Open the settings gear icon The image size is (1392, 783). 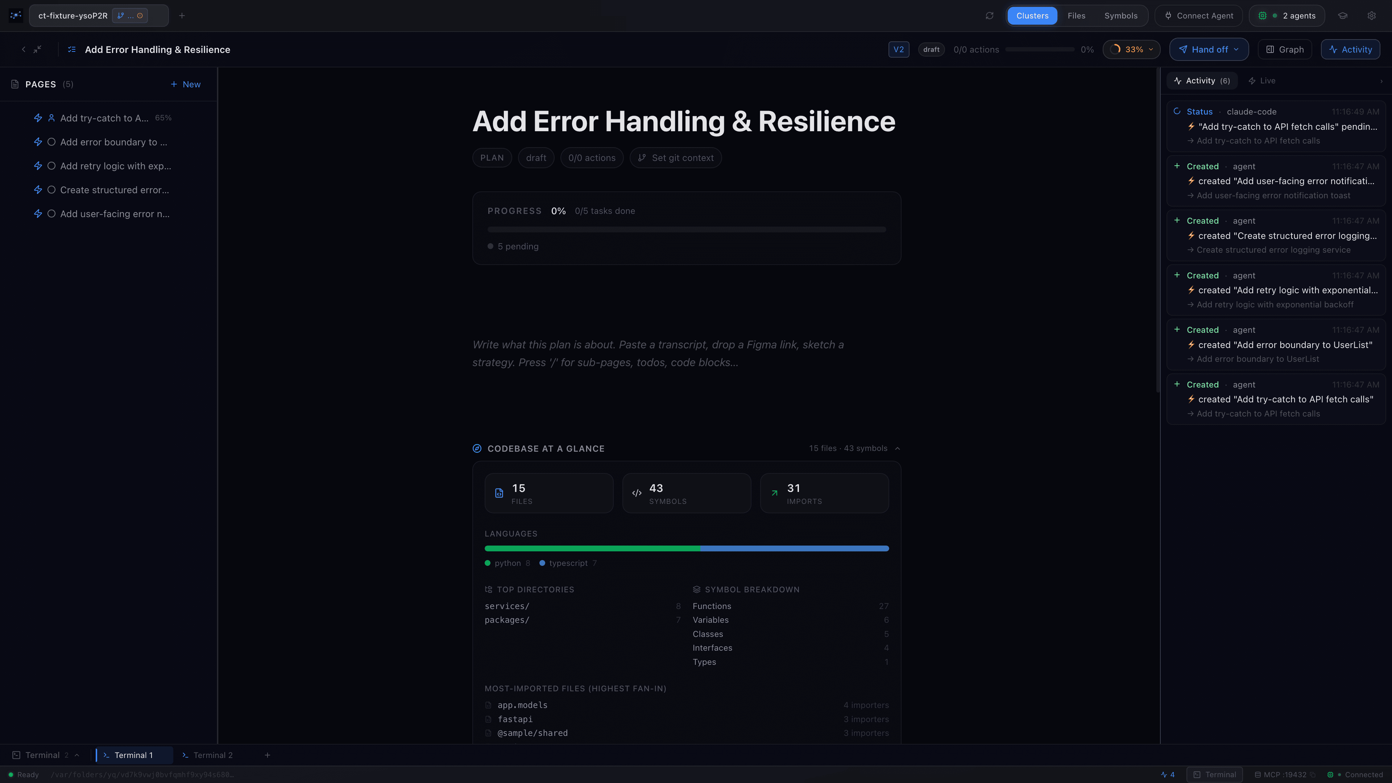coord(1371,16)
